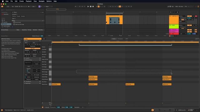Arm the 2 MIDI track for recording
The image size is (200, 112).
click(x=196, y=25)
